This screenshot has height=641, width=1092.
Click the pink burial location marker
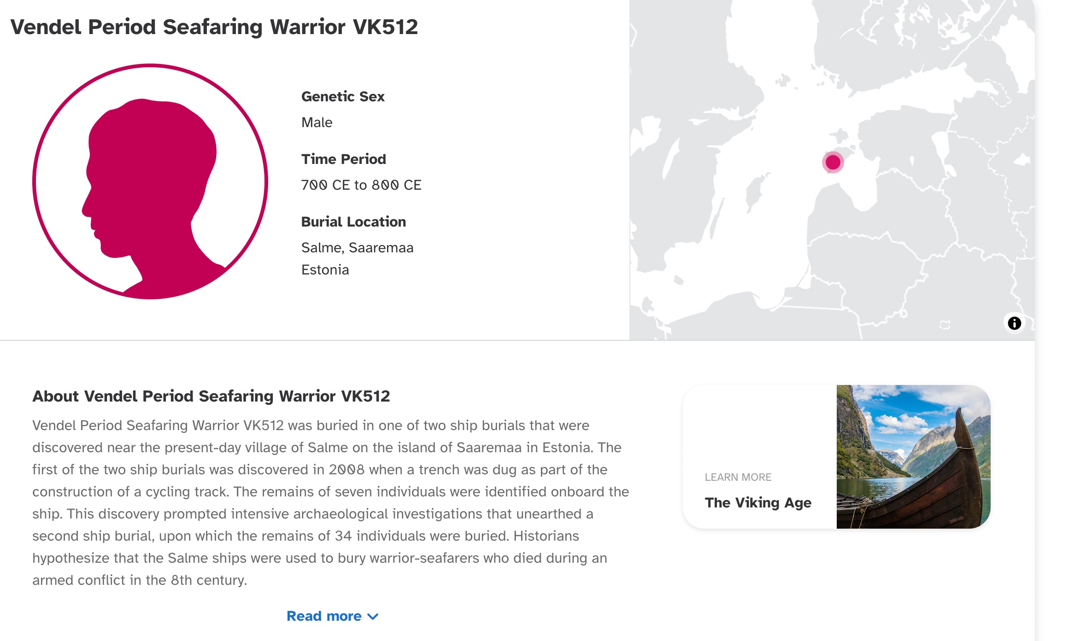pyautogui.click(x=833, y=162)
